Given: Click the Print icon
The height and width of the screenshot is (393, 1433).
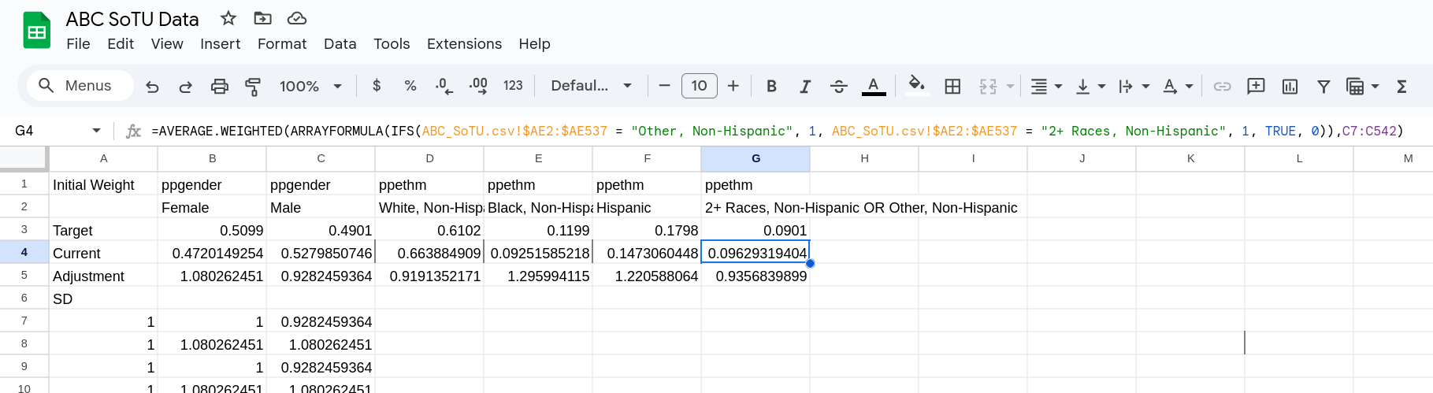Looking at the screenshot, I should pos(220,86).
